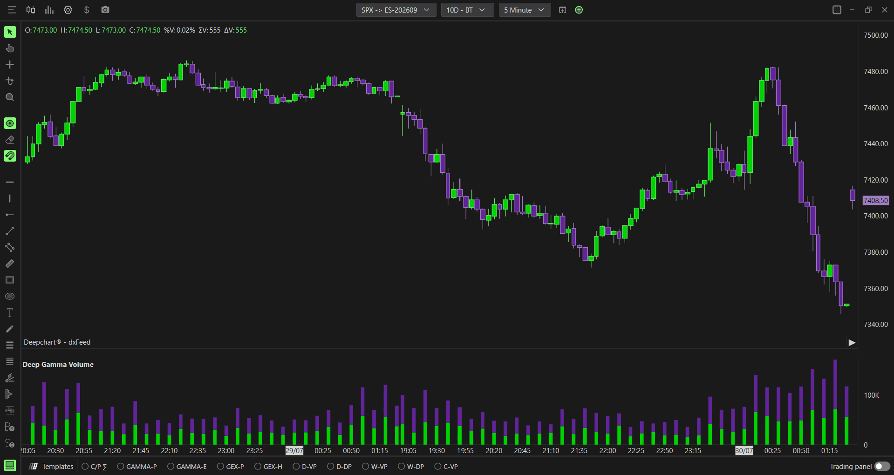Open chart settings gear
Screen dimensions: 894x475
point(68,10)
